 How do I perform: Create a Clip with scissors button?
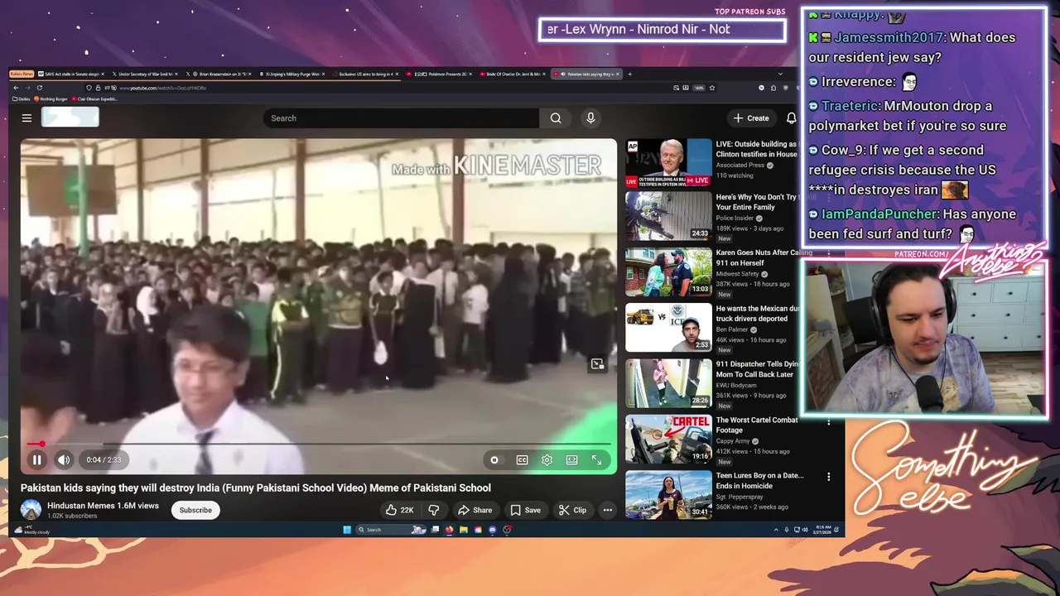pyautogui.click(x=573, y=510)
